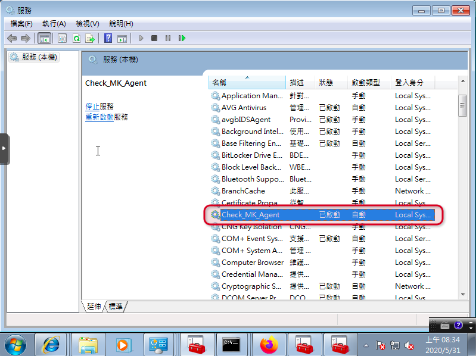476x356 pixels.
Task: Sort by the 描述 column header
Action: click(300, 83)
